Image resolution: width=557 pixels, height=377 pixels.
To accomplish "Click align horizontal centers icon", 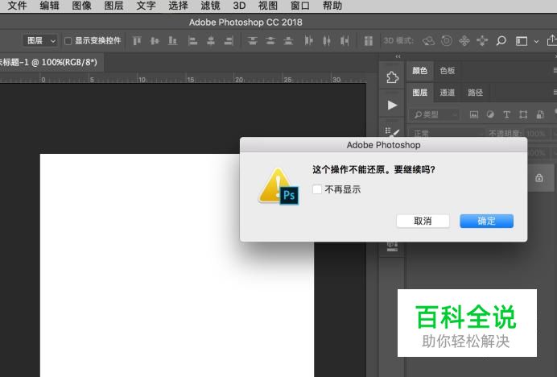I will (211, 41).
